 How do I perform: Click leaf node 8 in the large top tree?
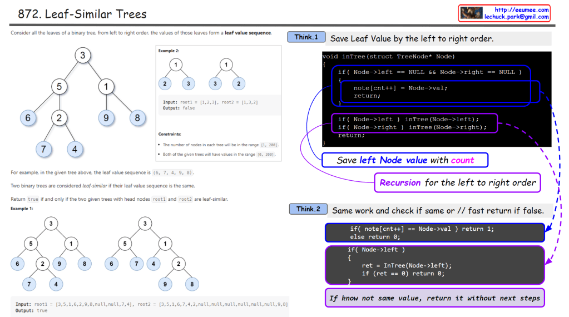137,118
